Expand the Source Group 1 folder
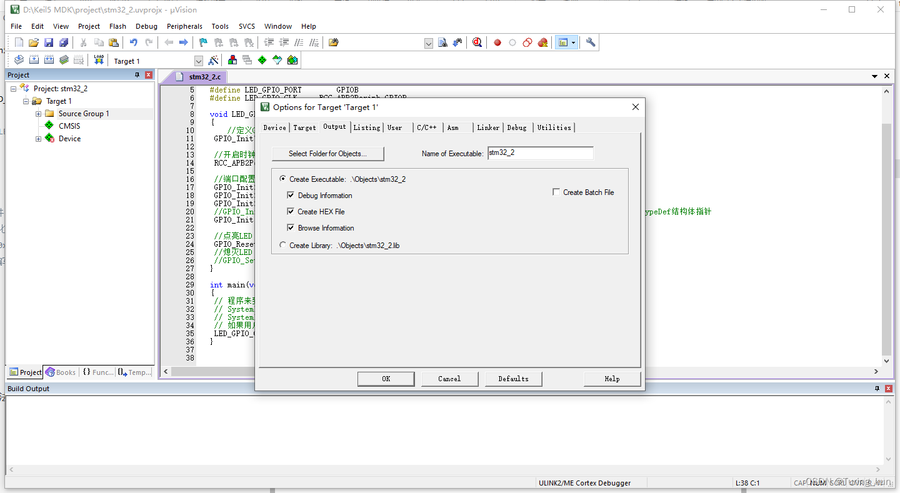The height and width of the screenshot is (493, 900). click(x=38, y=114)
